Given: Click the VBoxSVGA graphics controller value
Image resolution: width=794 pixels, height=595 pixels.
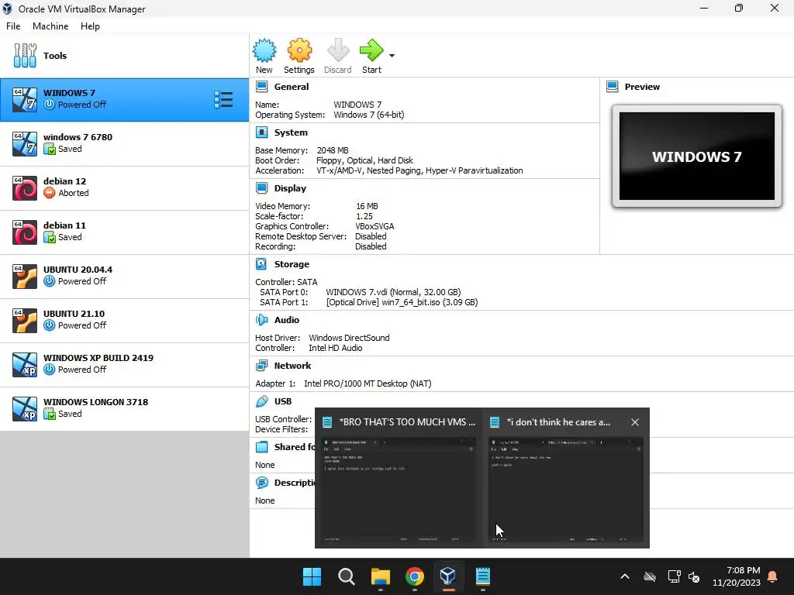Looking at the screenshot, I should (x=375, y=226).
